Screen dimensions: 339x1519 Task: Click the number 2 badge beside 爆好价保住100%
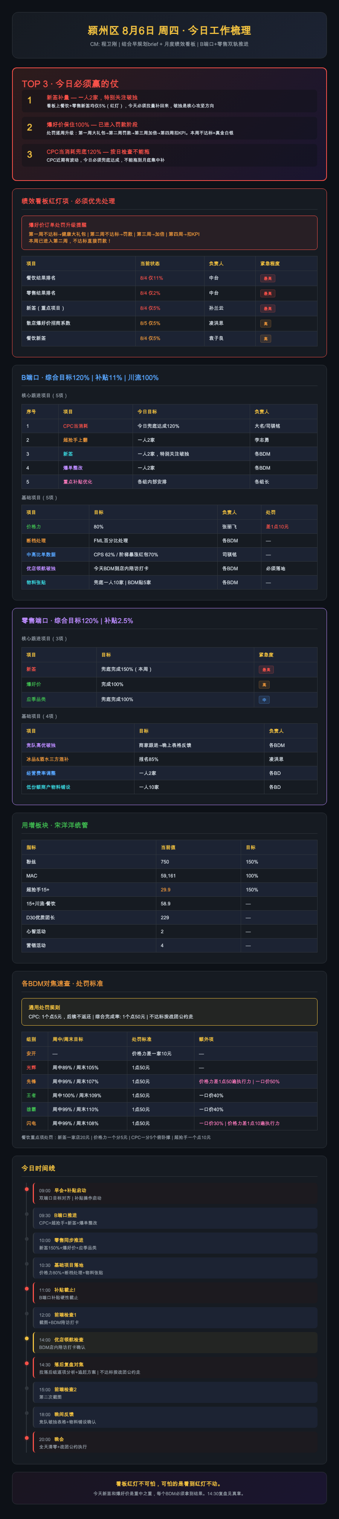(29, 127)
